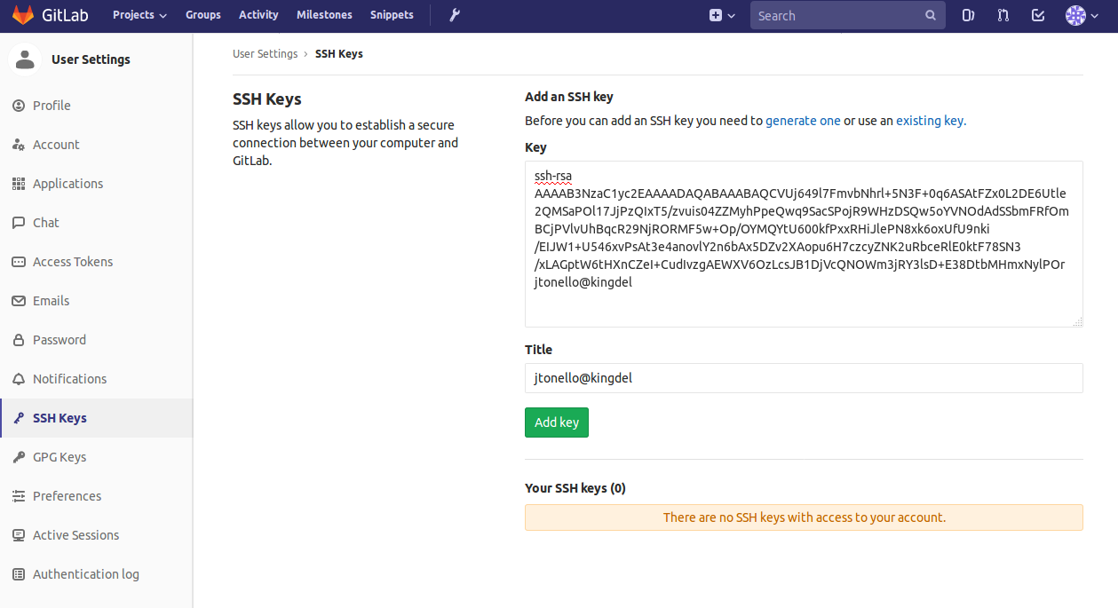This screenshot has height=608, width=1118.
Task: Run the search magnifier icon
Action: coord(930,15)
